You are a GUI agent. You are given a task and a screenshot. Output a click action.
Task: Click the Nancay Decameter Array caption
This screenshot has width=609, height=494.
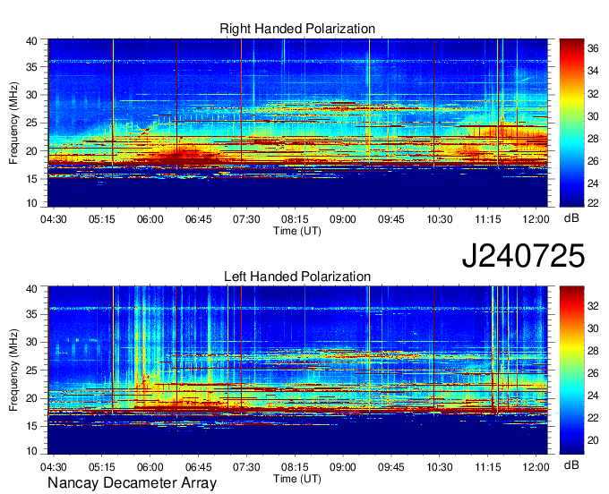tap(132, 482)
